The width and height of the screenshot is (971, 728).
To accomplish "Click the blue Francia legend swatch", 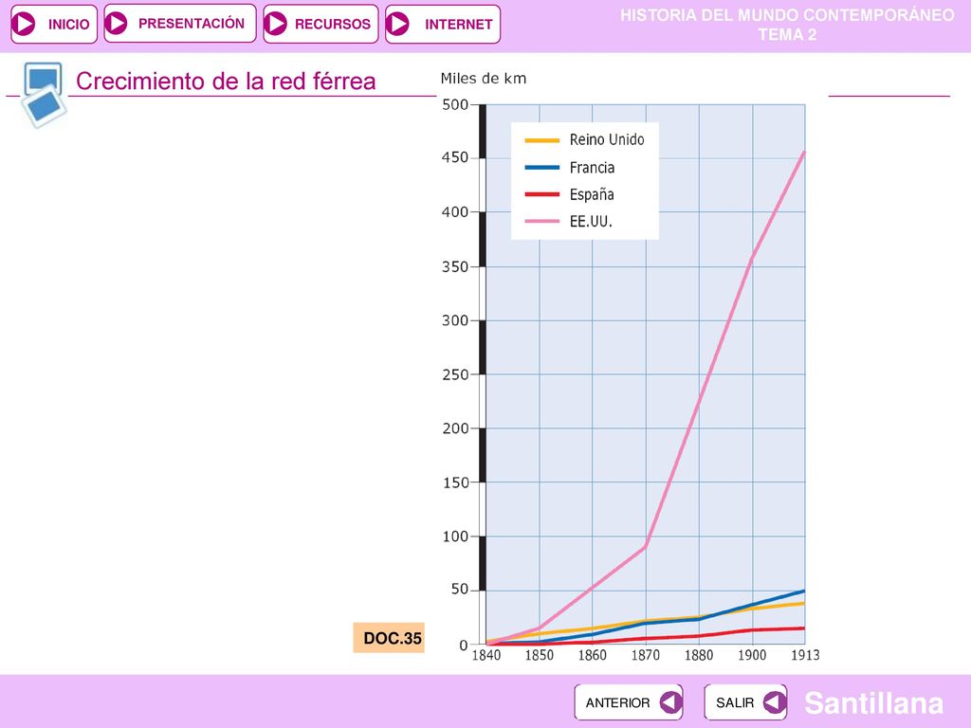I will 541,168.
